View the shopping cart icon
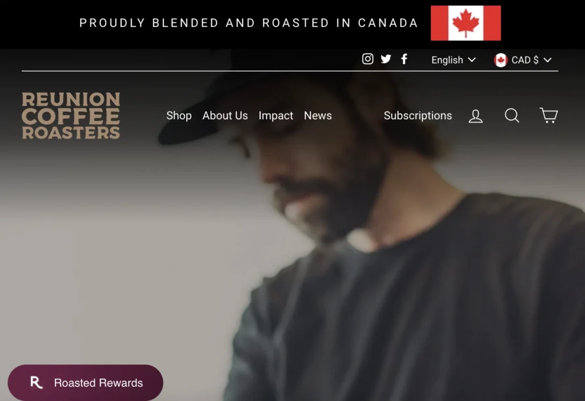585x401 pixels. coord(549,115)
